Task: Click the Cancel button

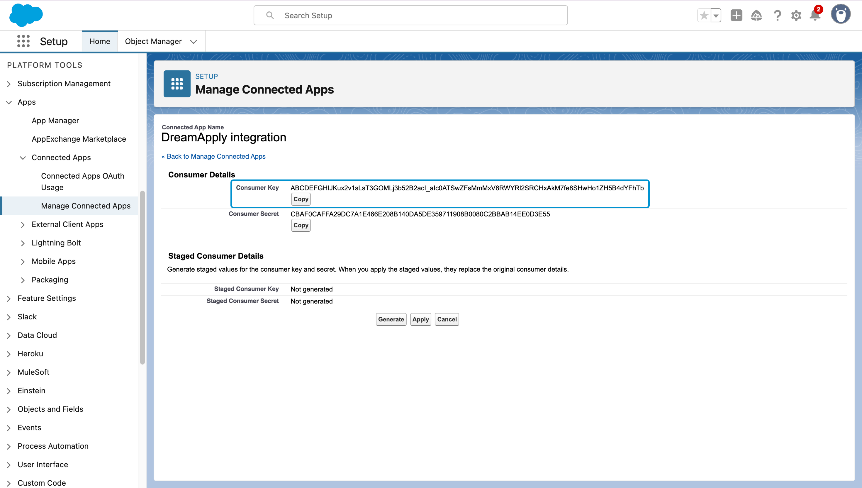Action: (x=447, y=319)
